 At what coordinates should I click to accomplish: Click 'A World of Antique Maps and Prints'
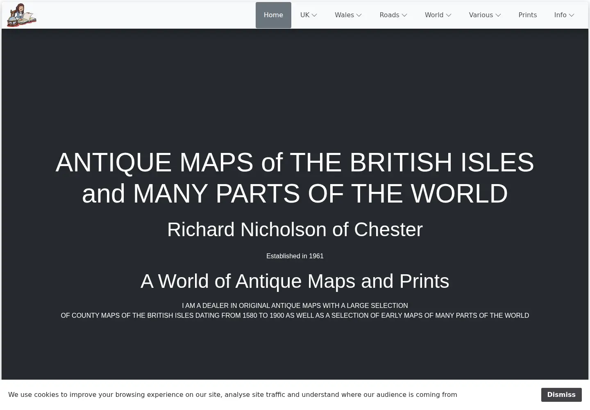(x=295, y=281)
